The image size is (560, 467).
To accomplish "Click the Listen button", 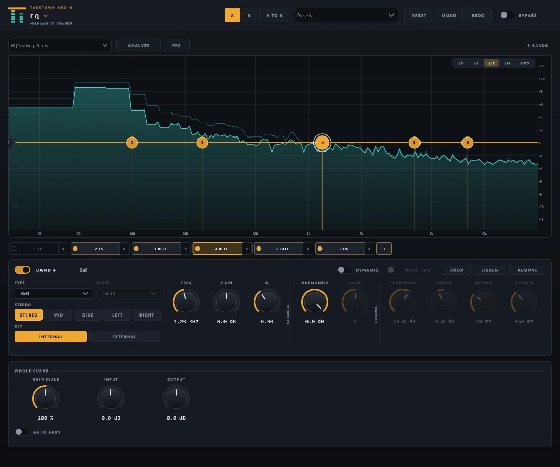I will [x=489, y=270].
